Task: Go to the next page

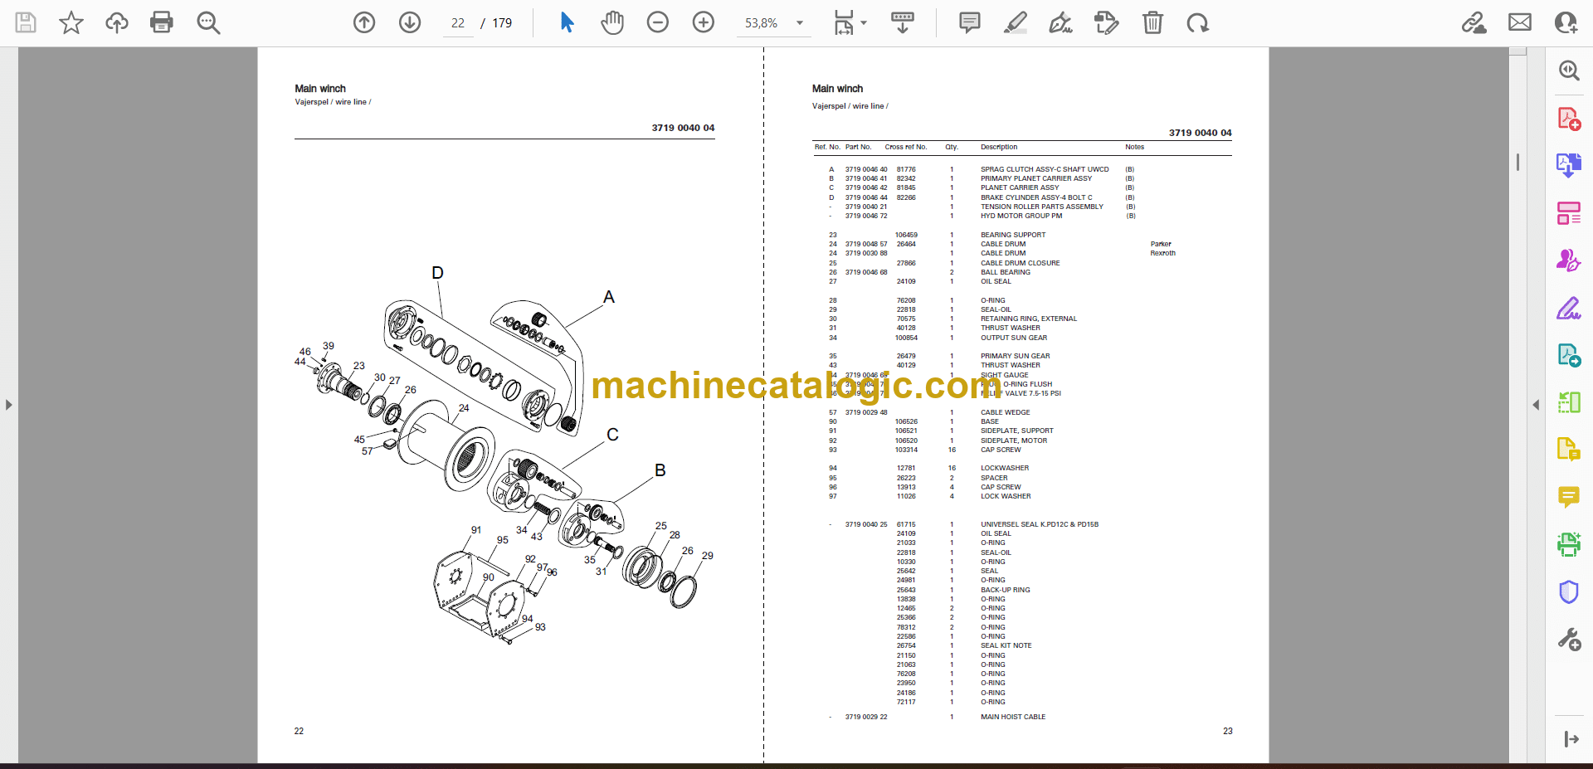Action: point(410,22)
